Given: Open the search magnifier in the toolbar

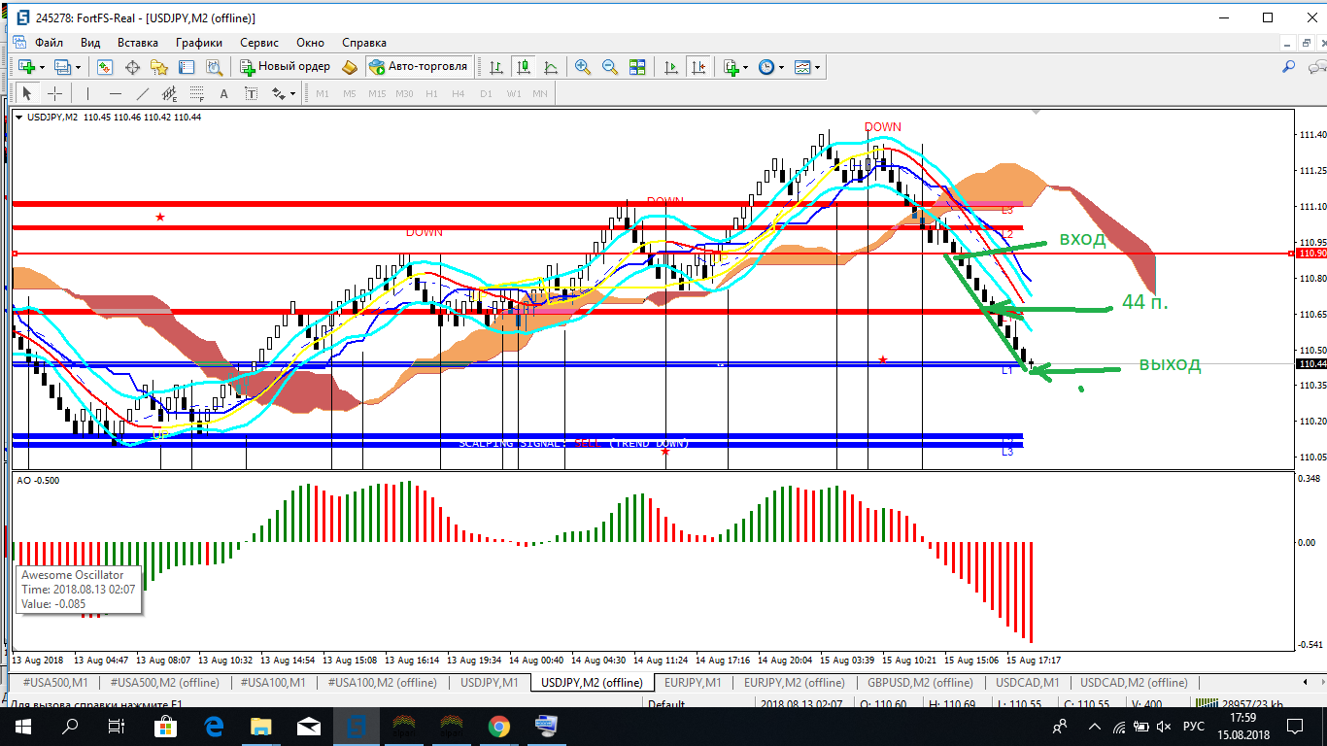Looking at the screenshot, I should [x=1289, y=67].
